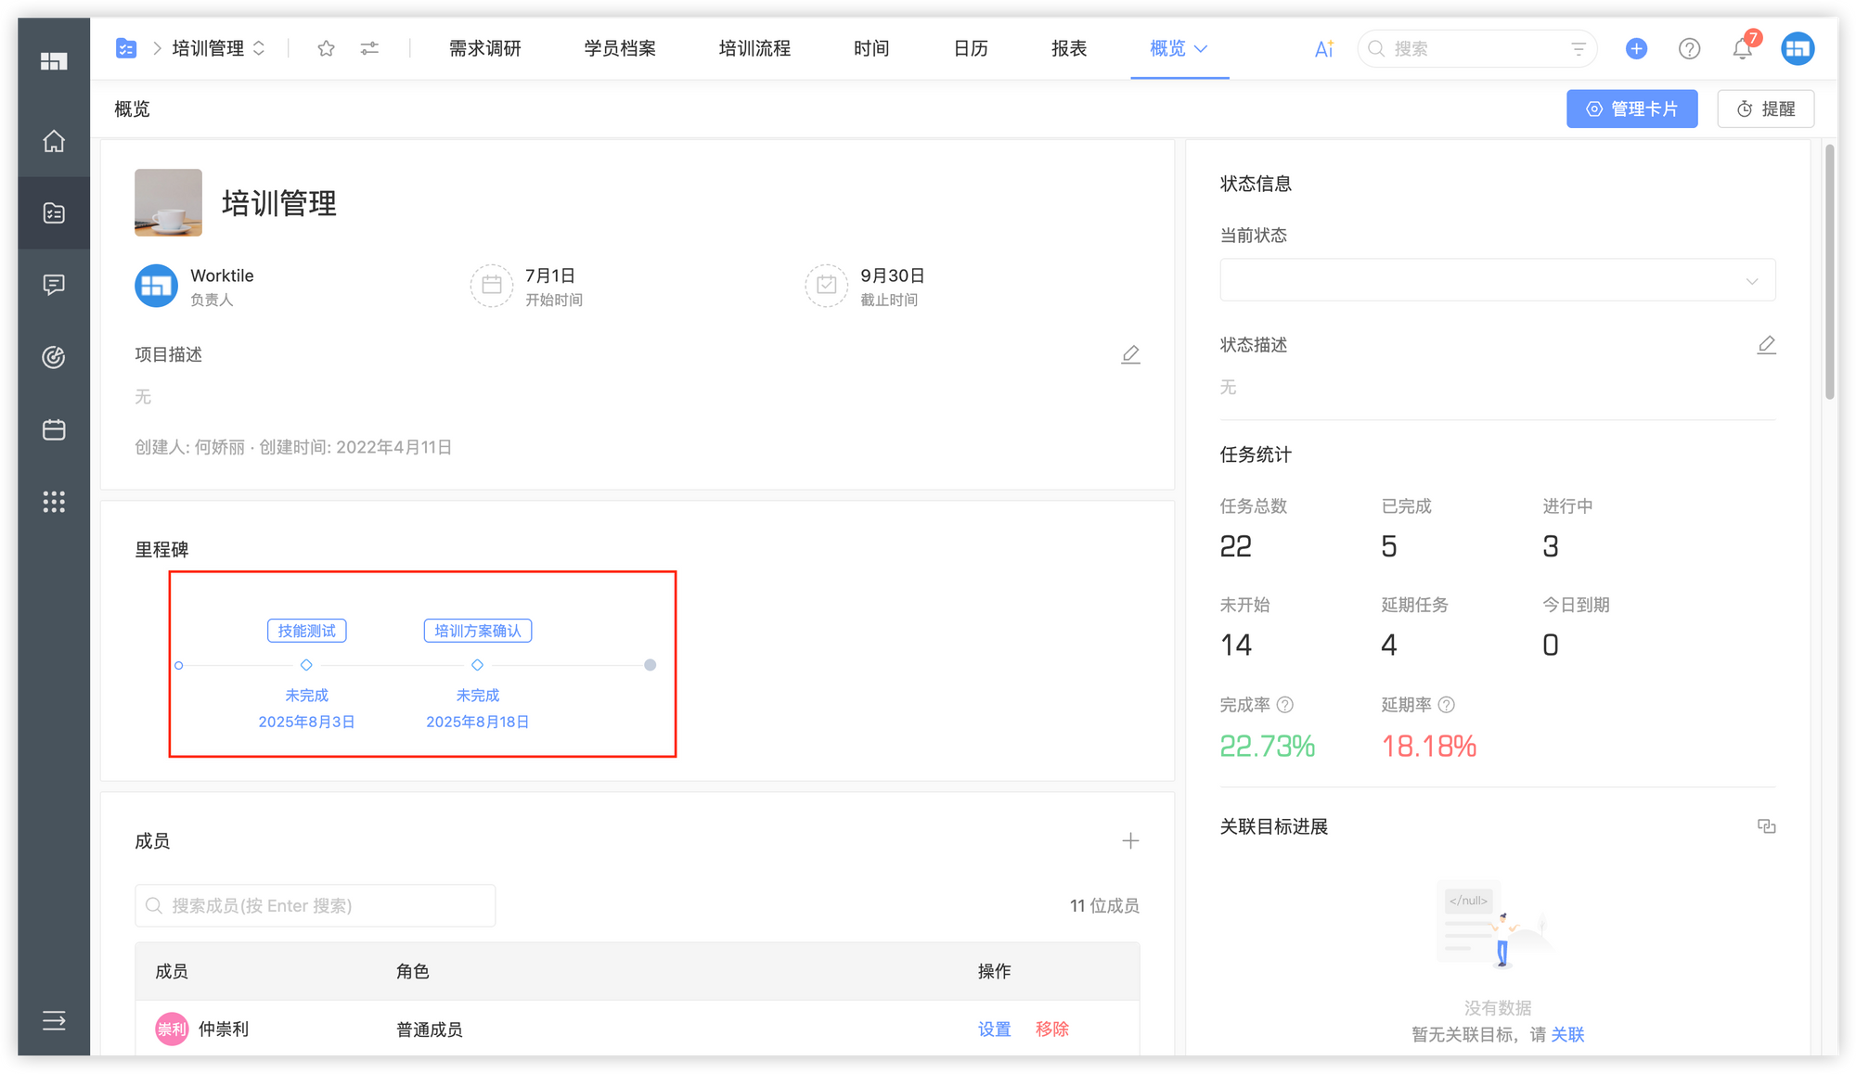The image size is (1856, 1074).
Task: Switch to the 报表 tab
Action: (1069, 48)
